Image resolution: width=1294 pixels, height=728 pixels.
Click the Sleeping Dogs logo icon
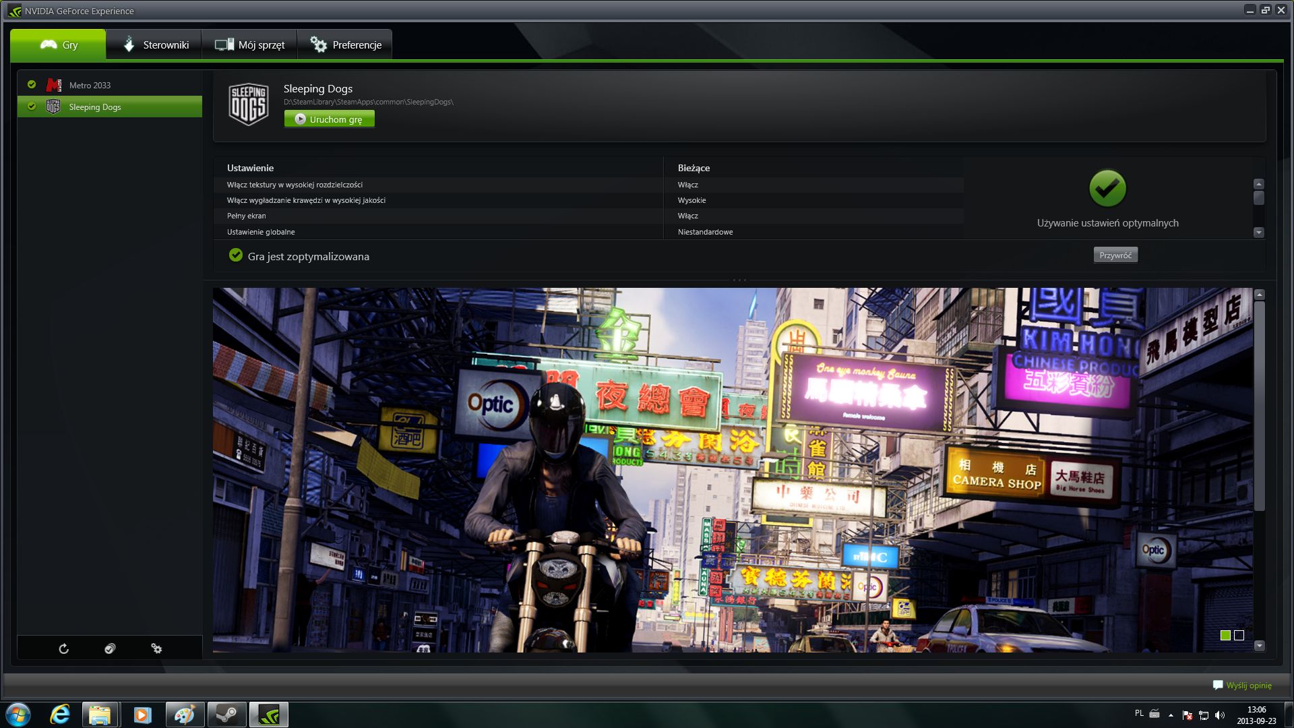click(x=248, y=104)
